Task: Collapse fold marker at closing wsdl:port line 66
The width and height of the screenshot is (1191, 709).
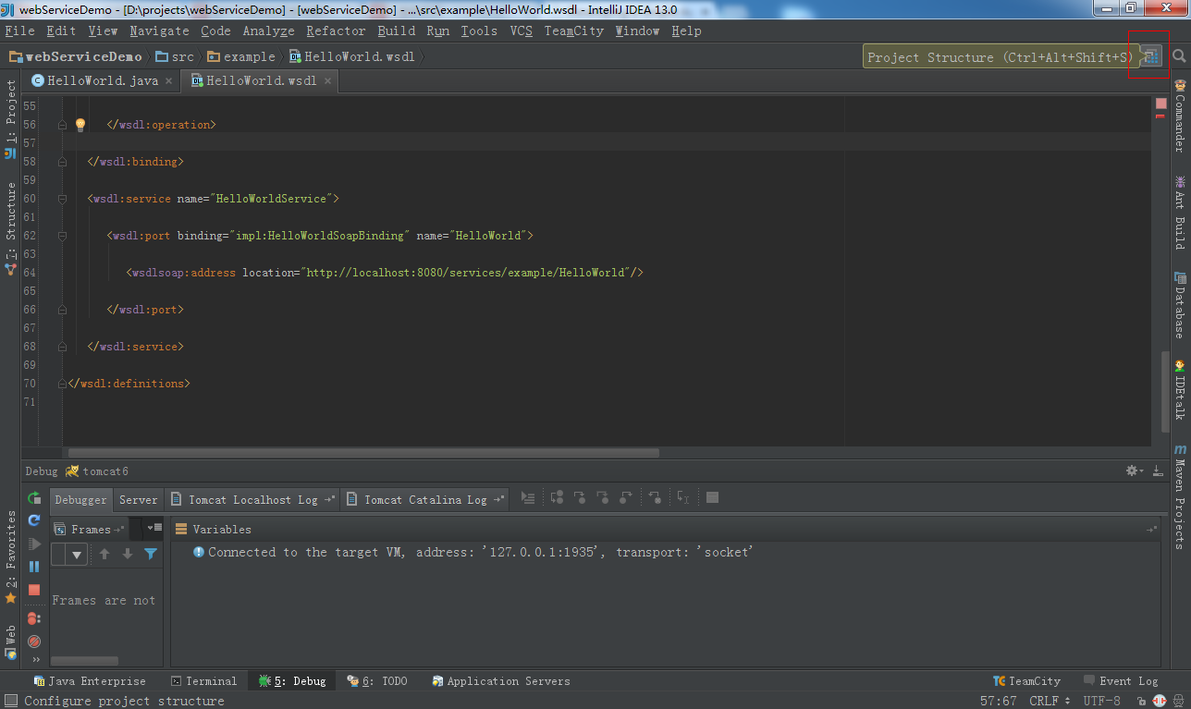Action: tap(63, 310)
